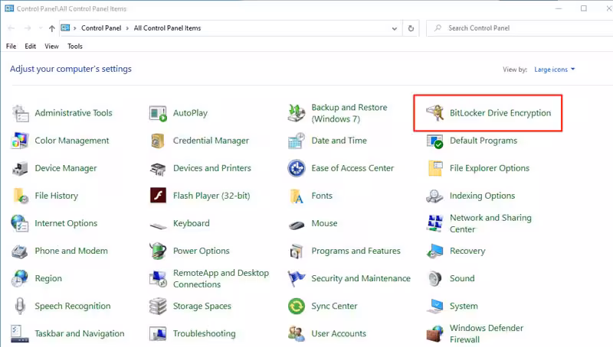Open recent locations dropdown near navigation arrows

click(41, 28)
